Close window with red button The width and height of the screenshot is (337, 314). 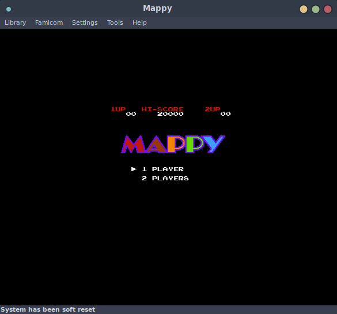tap(328, 9)
